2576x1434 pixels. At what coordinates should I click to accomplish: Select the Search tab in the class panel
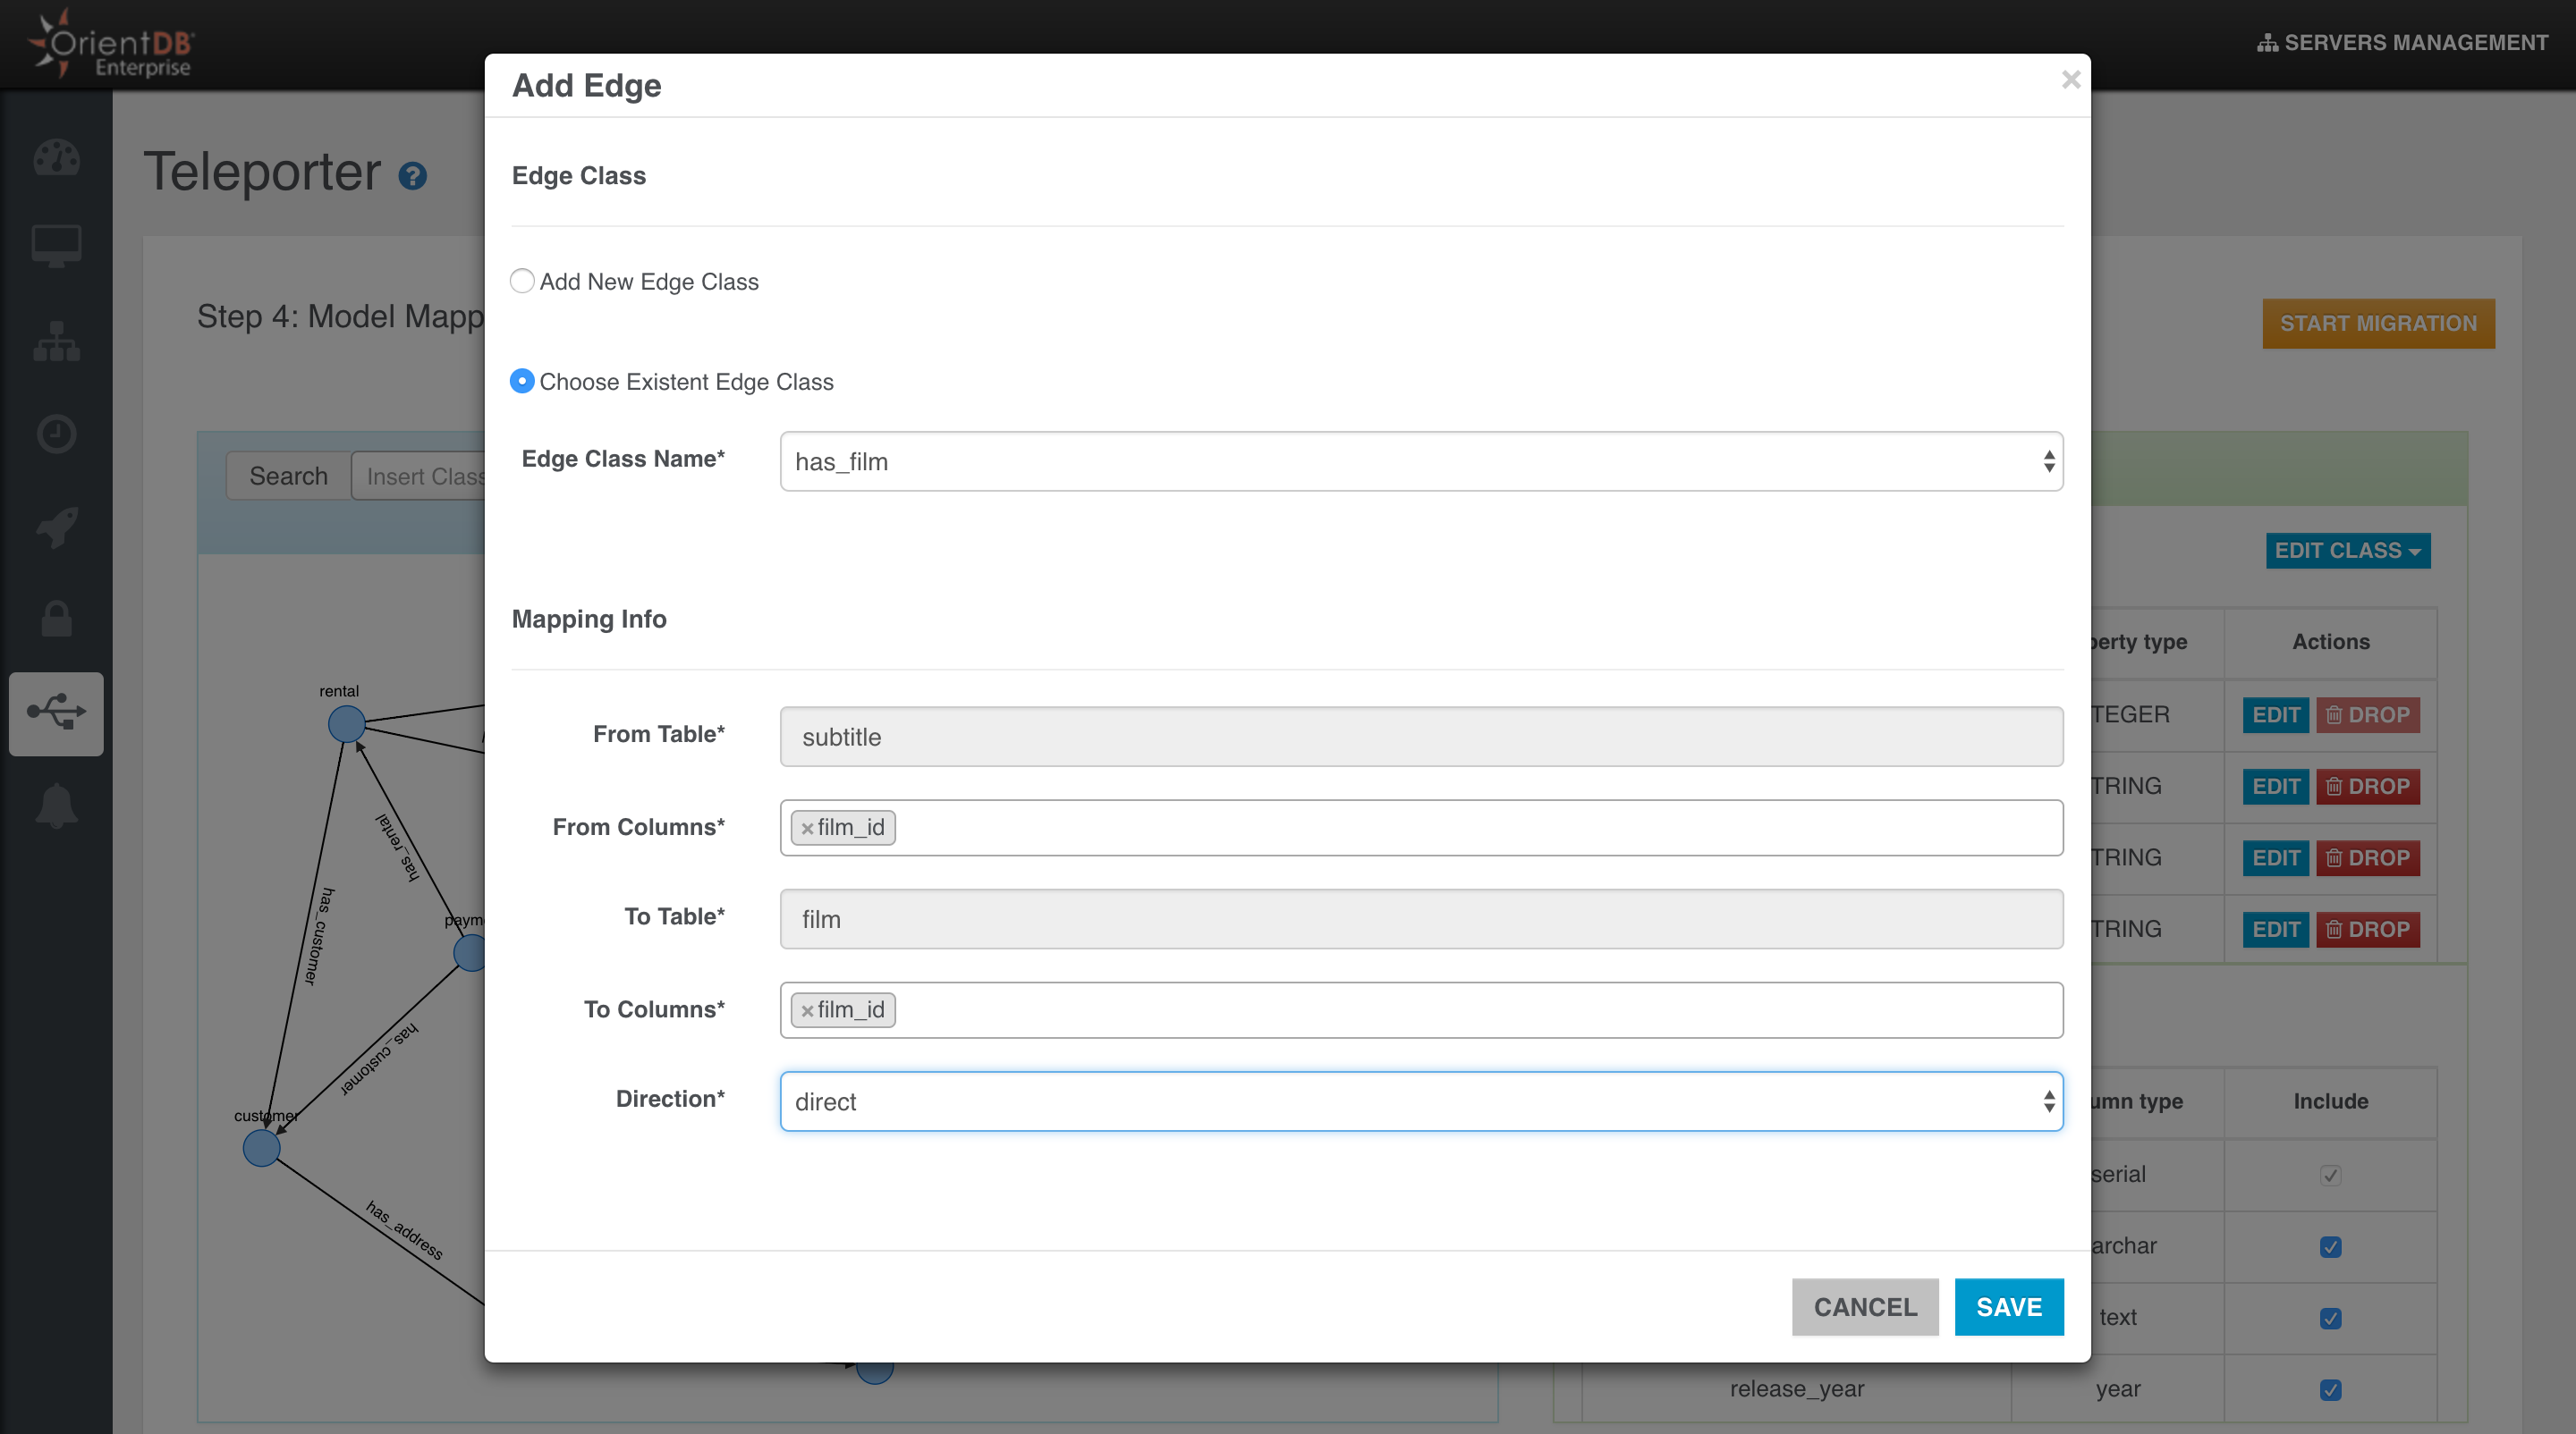click(288, 475)
